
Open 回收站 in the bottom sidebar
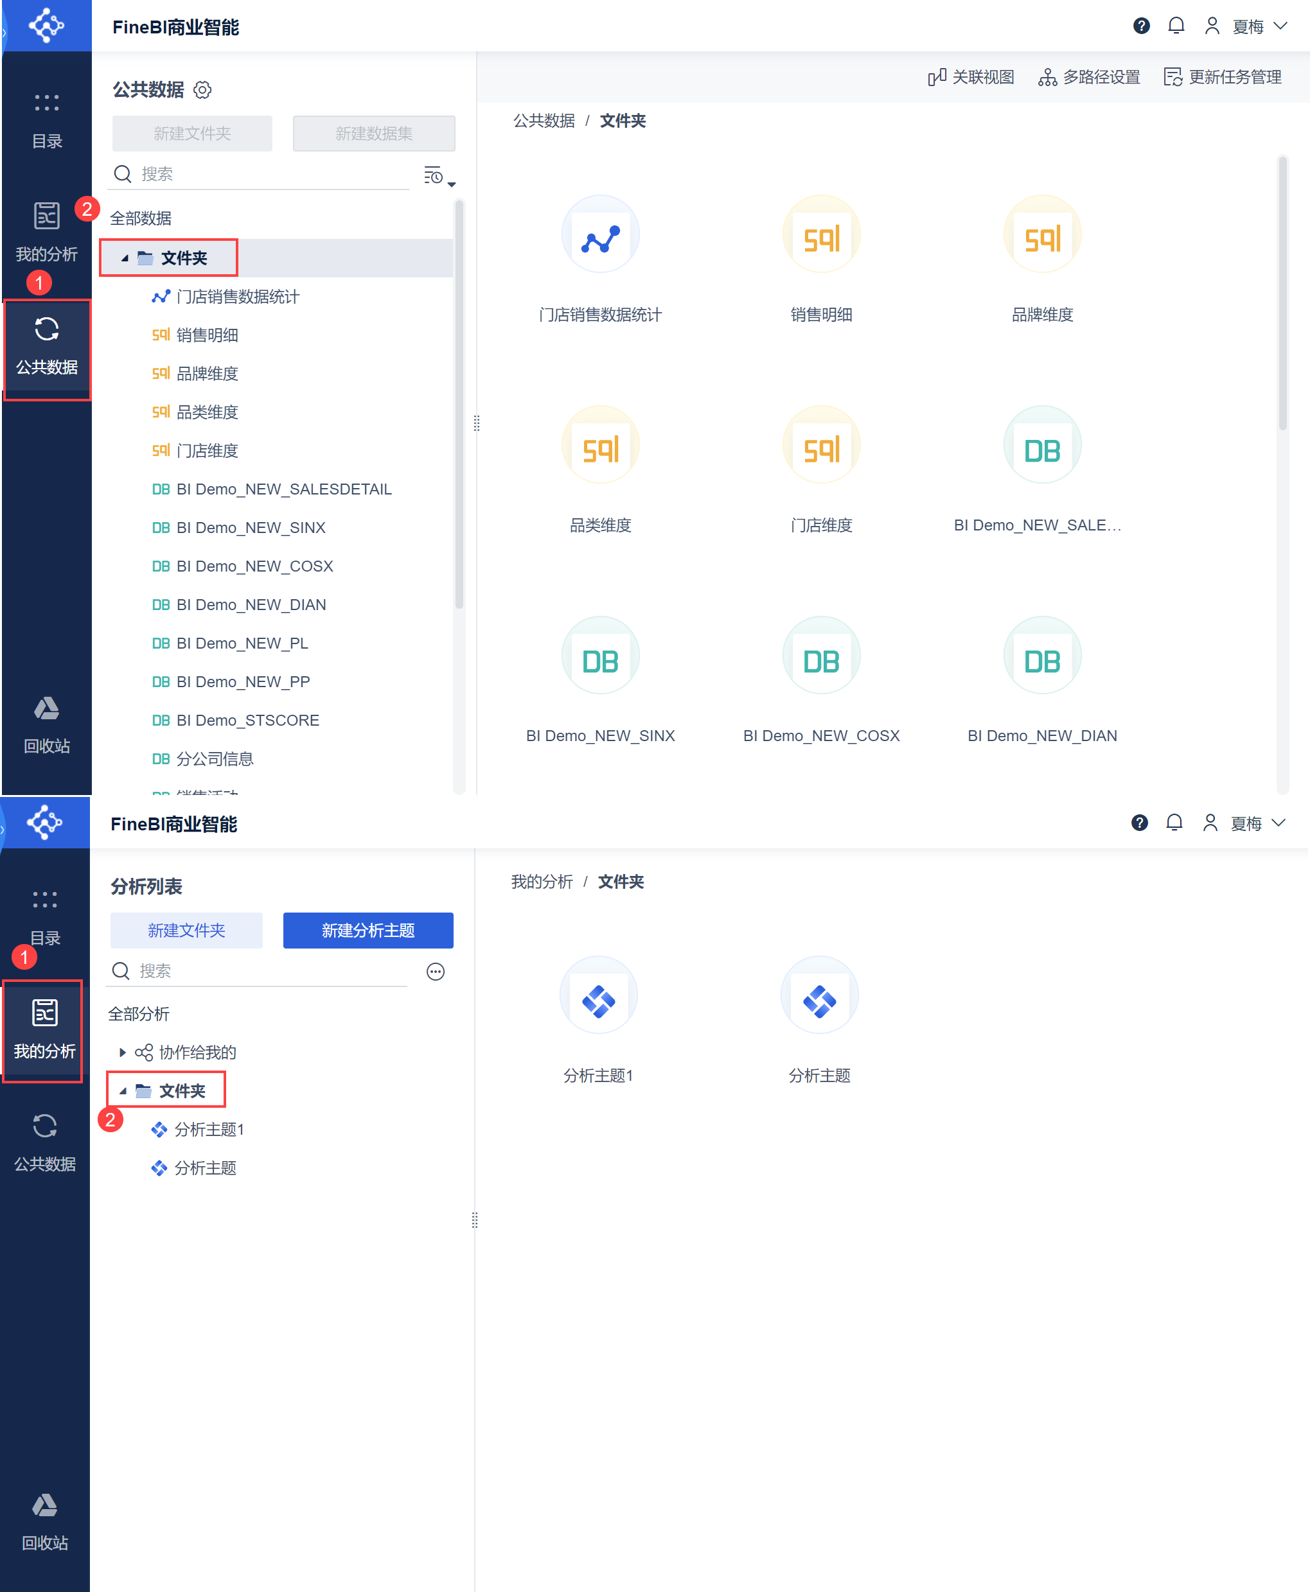pyautogui.click(x=44, y=1522)
